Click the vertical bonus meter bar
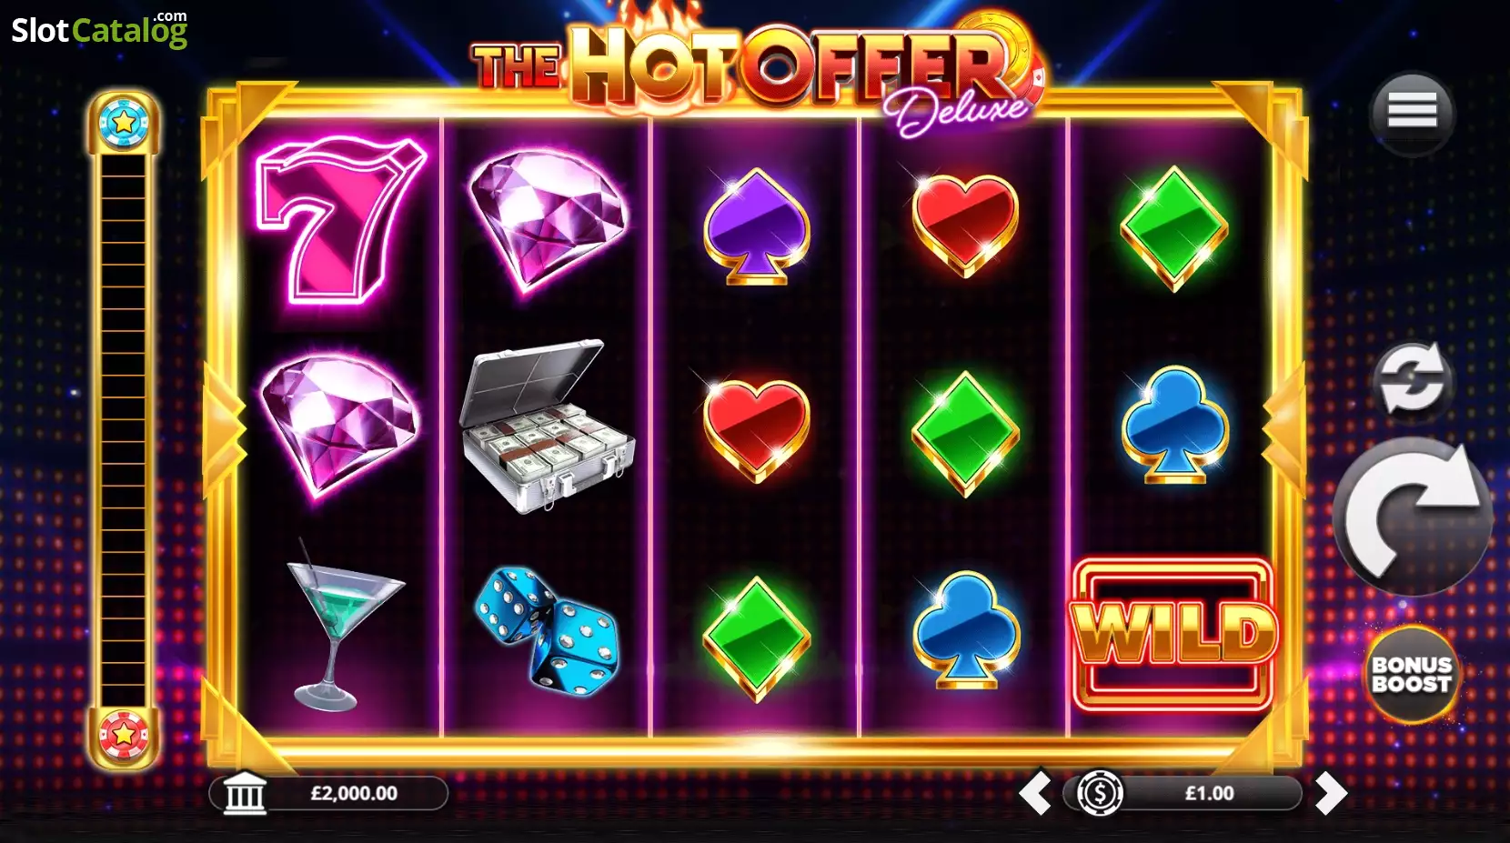Viewport: 1510px width, 843px height. coord(123,428)
